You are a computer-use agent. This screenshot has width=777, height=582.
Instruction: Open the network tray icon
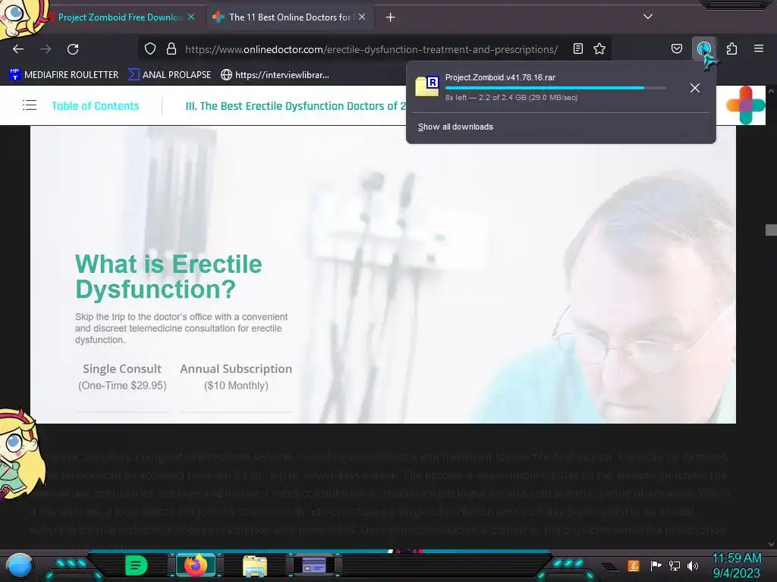pos(675,565)
